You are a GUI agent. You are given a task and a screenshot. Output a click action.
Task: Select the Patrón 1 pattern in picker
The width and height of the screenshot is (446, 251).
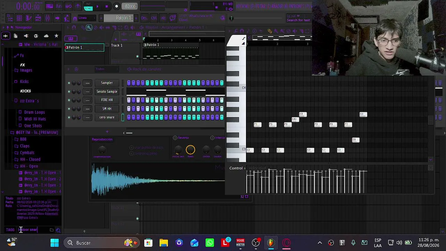[84, 47]
